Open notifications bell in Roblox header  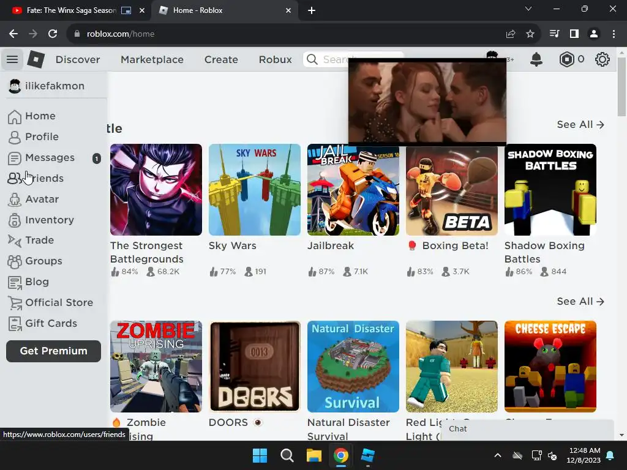pos(536,59)
